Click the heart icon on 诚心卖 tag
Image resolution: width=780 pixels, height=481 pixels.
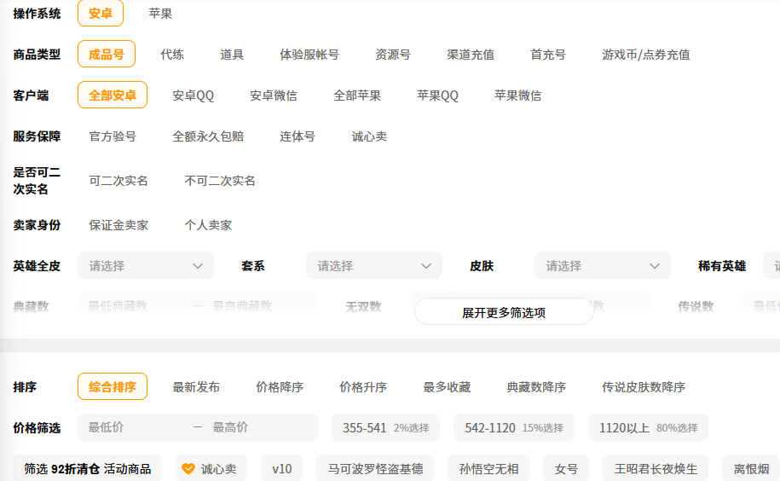point(189,469)
